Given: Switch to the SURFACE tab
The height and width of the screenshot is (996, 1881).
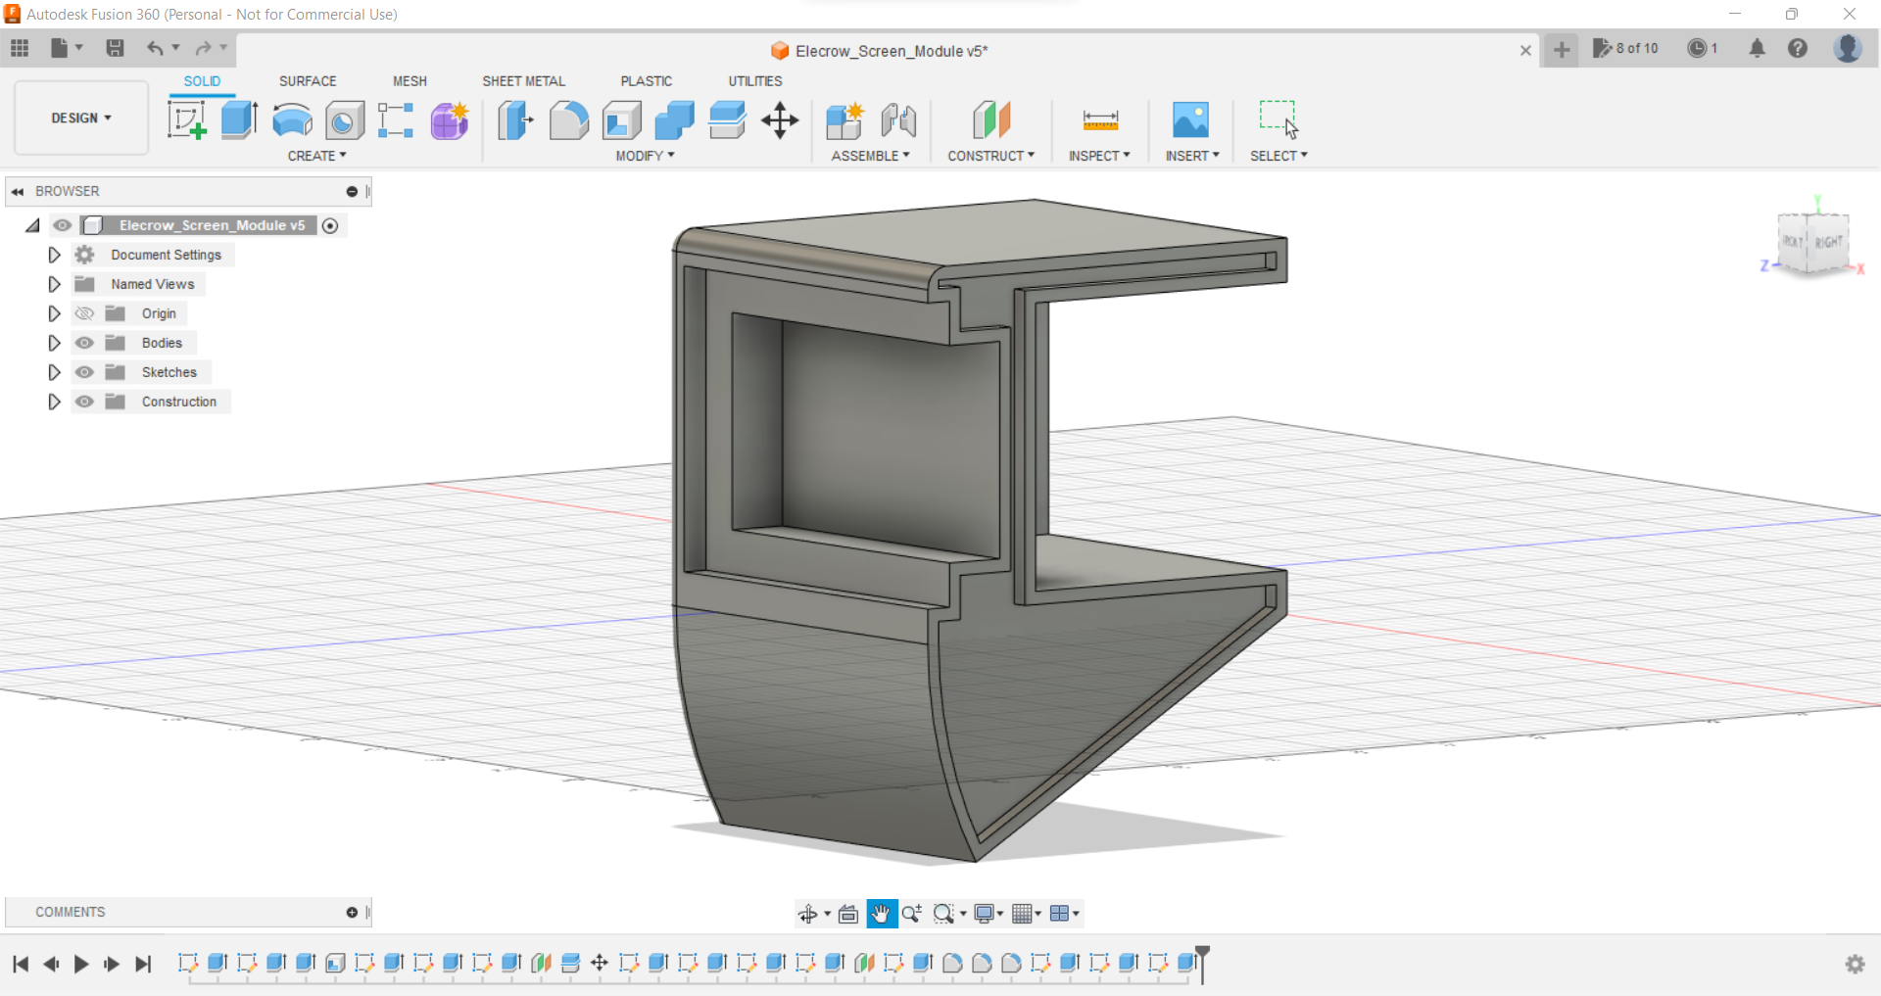Looking at the screenshot, I should point(308,81).
